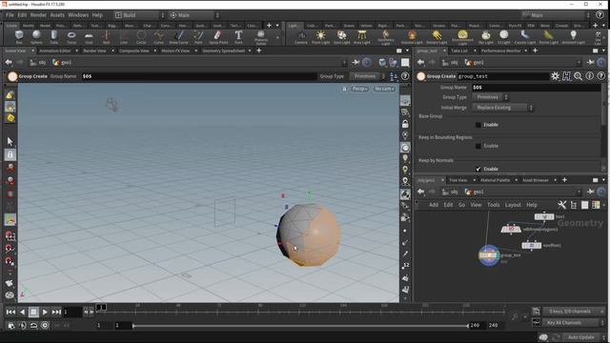
Task: Click obj in viewport path bar
Action: pos(38,62)
